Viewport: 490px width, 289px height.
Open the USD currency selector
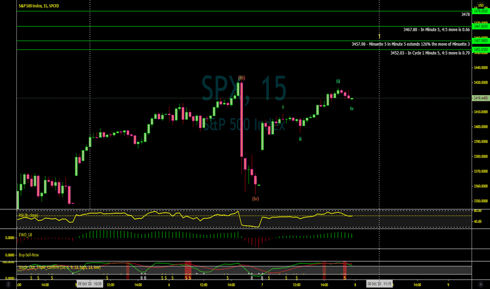(x=481, y=5)
